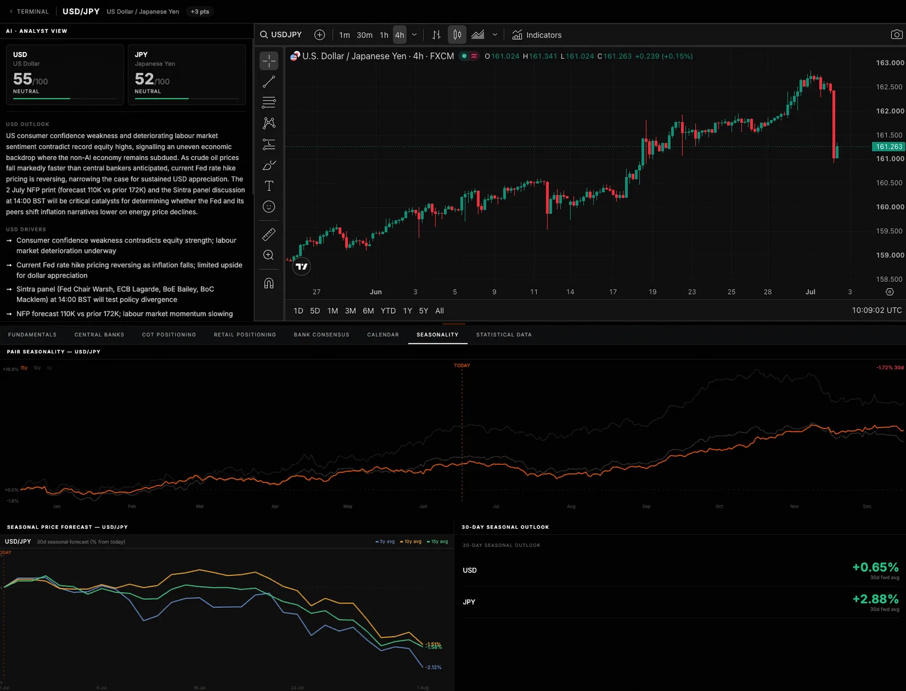Click the JPY +2.88% outlook row
906x691 pixels.
[681, 602]
